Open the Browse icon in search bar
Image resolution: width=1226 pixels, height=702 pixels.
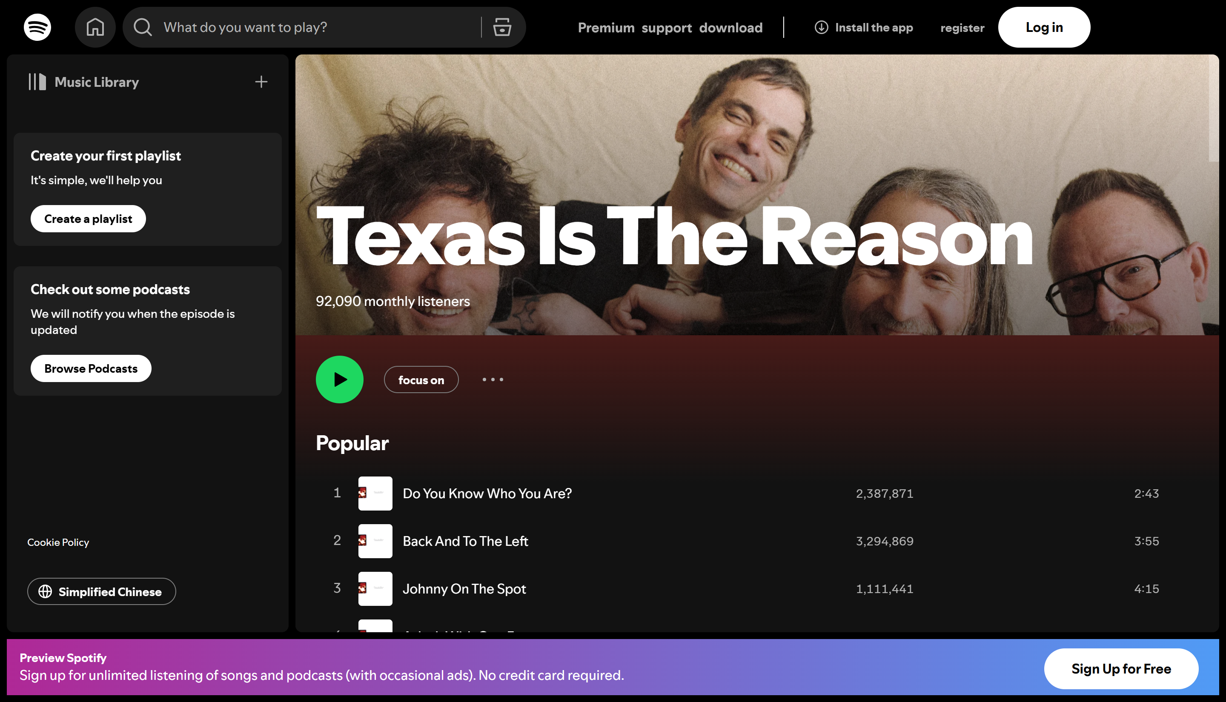pyautogui.click(x=502, y=28)
